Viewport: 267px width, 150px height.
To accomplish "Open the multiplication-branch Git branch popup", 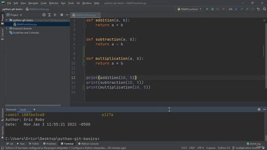I will (246, 148).
